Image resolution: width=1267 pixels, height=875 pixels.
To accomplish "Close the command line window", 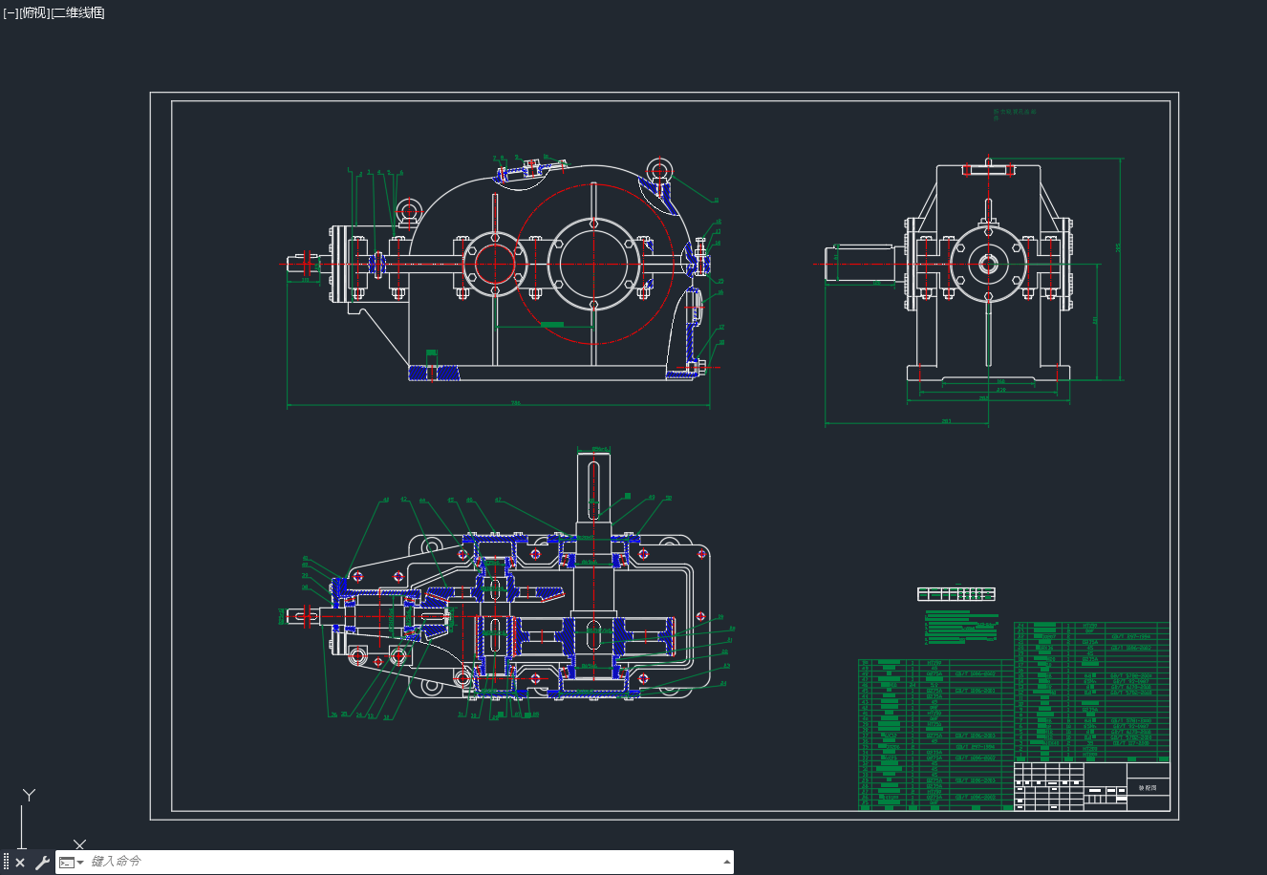I will pos(20,863).
